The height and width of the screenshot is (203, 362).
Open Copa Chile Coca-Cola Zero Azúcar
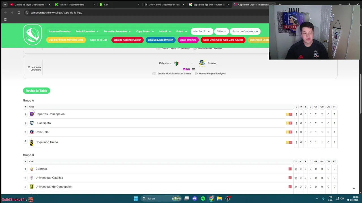coord(223,40)
